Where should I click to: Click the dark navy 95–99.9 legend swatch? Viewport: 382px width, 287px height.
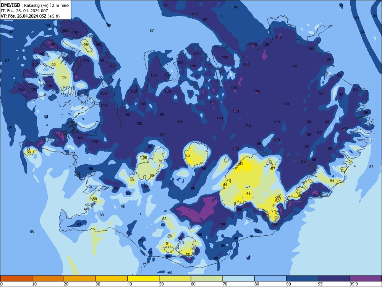(334, 279)
